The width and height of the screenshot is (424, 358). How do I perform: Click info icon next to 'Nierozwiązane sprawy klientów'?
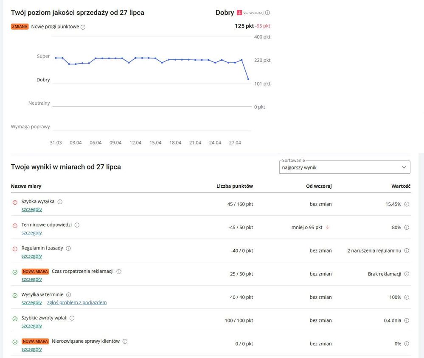125,341
